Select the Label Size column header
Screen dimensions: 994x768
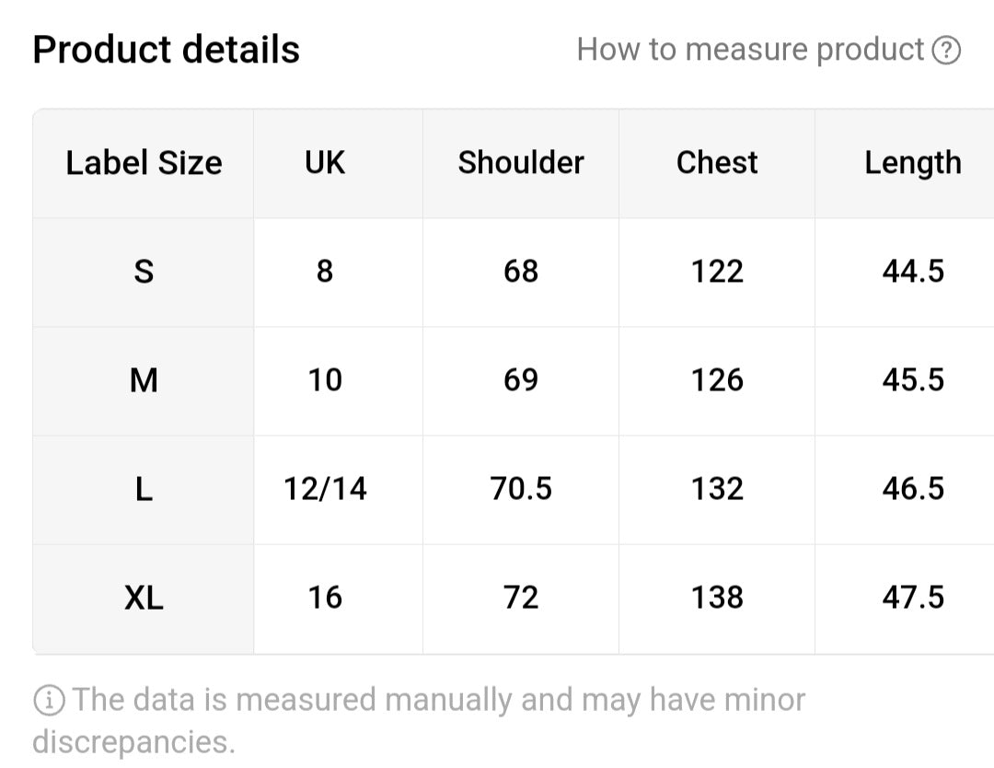coord(144,164)
